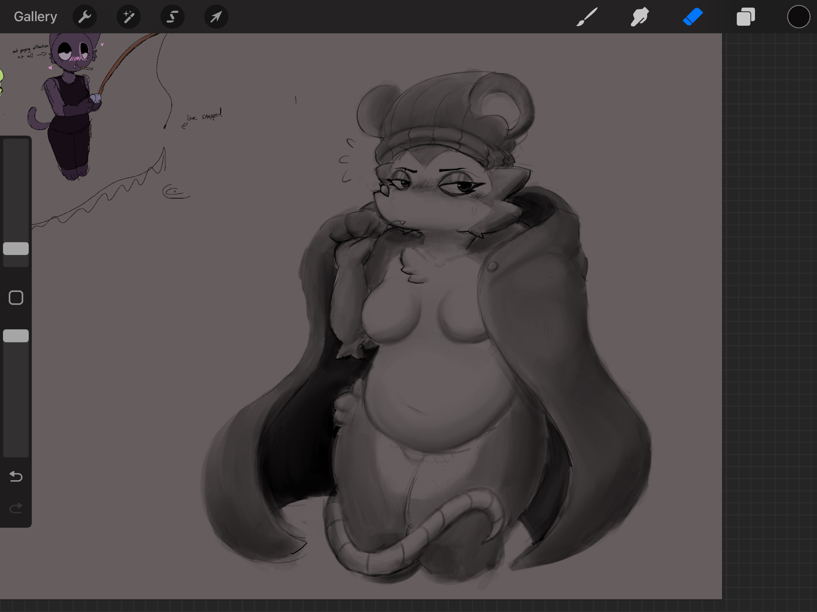Image resolution: width=817 pixels, height=612 pixels.
Task: Undo the last stroke
Action: [16, 476]
